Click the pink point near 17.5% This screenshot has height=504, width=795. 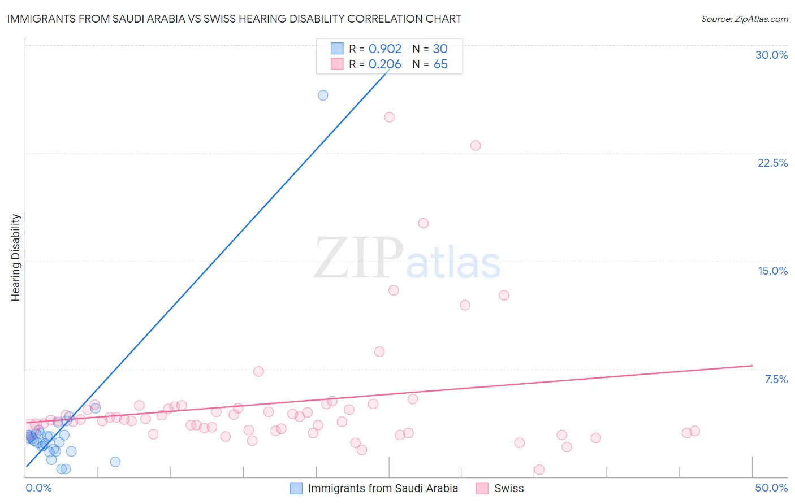point(424,223)
